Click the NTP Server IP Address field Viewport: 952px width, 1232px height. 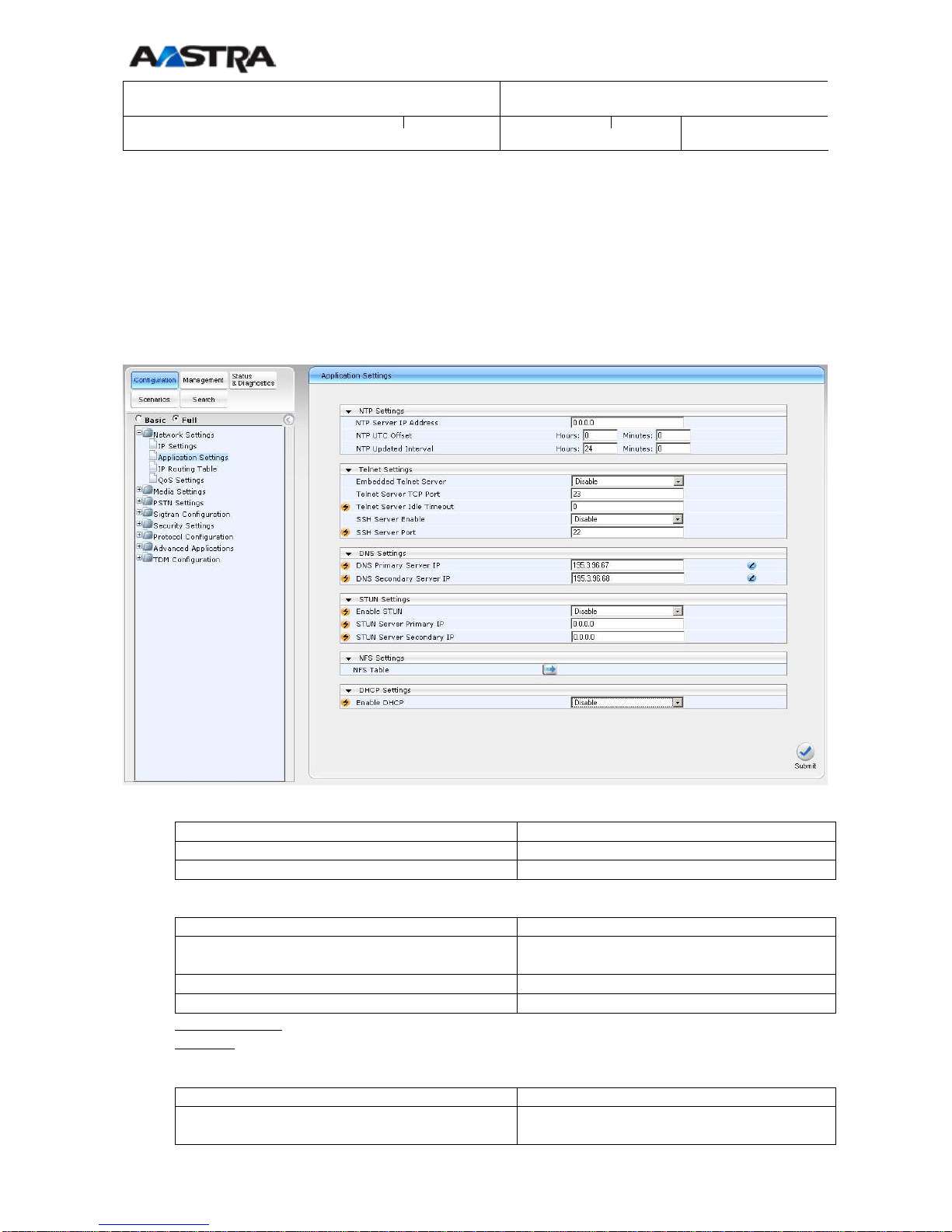tap(627, 423)
